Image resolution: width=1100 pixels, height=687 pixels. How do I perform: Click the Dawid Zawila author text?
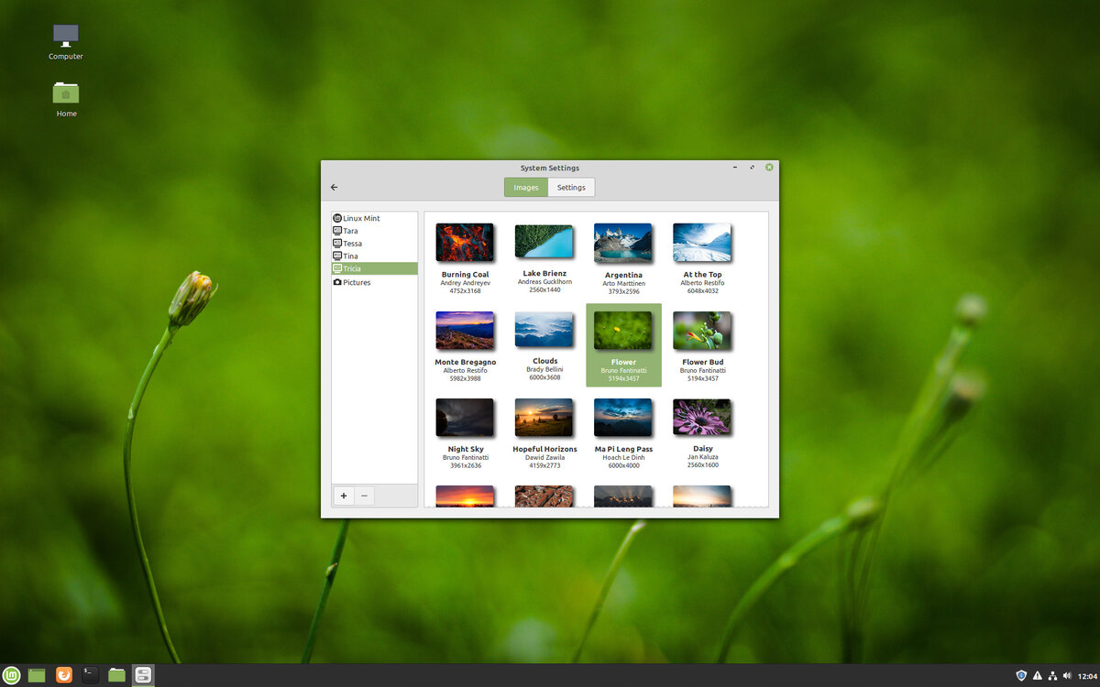click(544, 457)
